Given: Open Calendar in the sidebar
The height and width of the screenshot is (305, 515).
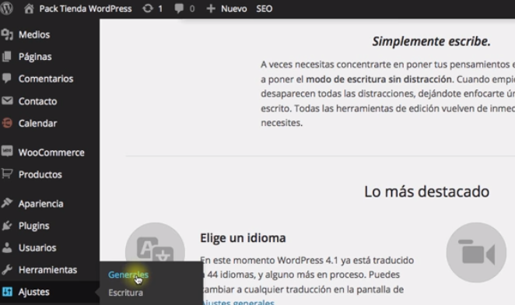Looking at the screenshot, I should [x=38, y=123].
